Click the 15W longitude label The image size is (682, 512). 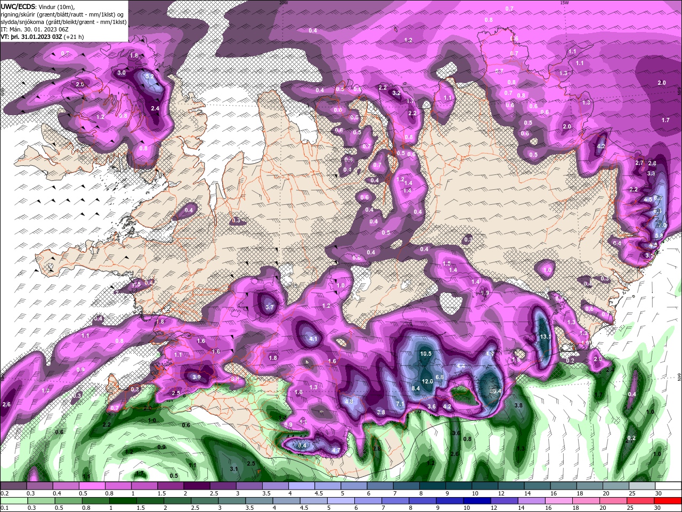pos(564,2)
